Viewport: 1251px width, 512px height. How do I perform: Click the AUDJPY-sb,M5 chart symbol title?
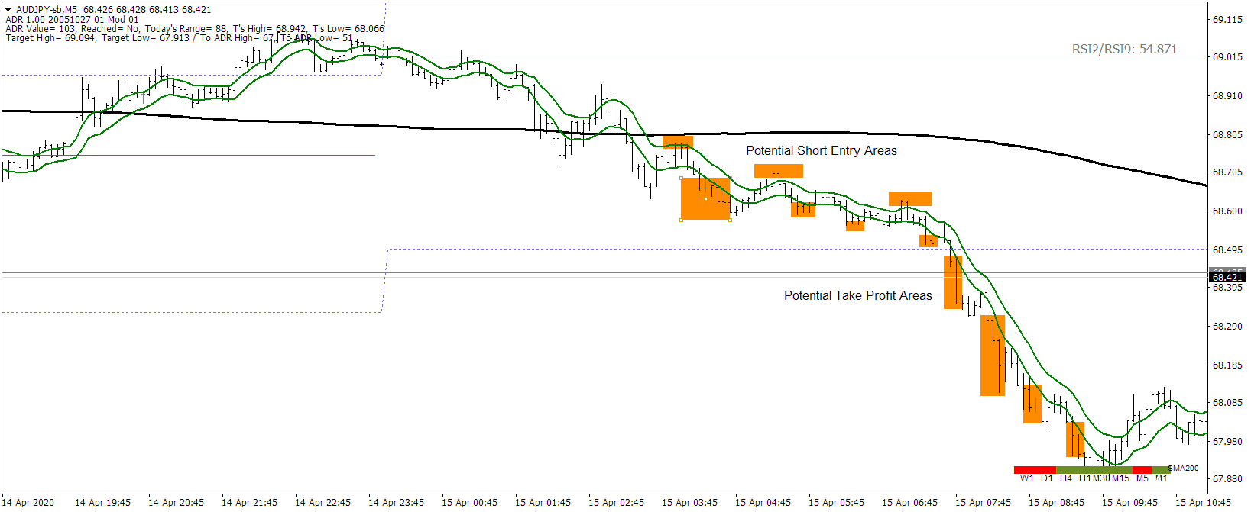pos(46,10)
